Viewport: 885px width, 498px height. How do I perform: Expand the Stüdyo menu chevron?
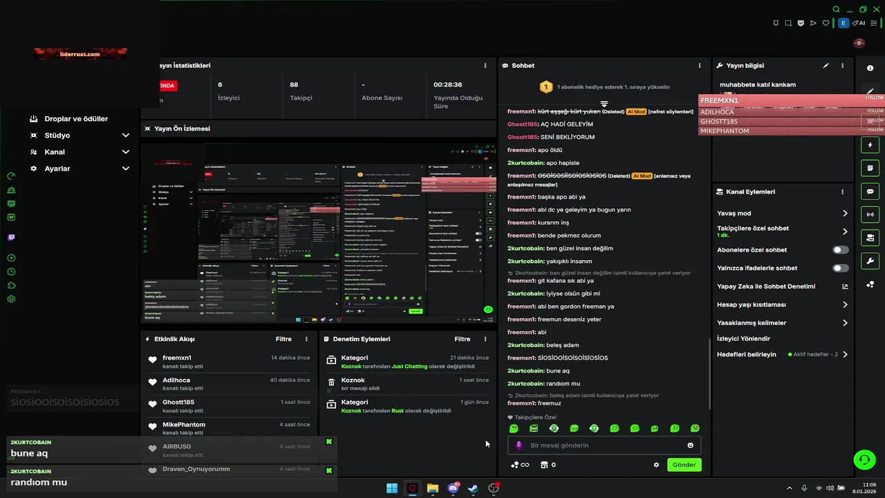click(126, 136)
